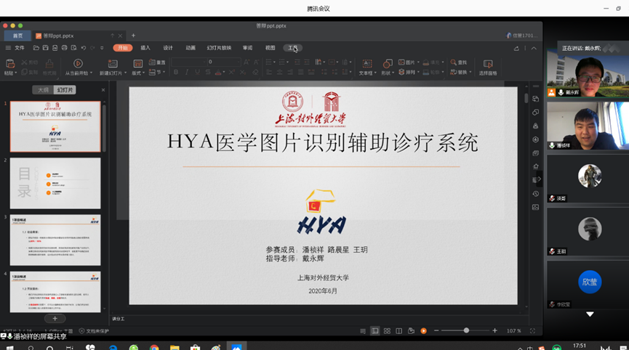Add slide using plus button below thumbnails
Viewport: 629px width, 350px height.
click(x=55, y=319)
